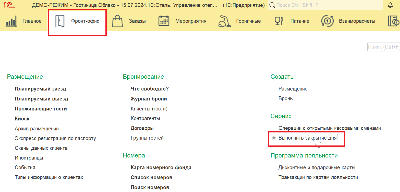Click the Мероприятия calendar icon
The width and height of the screenshot is (400, 192).
[x=164, y=21]
